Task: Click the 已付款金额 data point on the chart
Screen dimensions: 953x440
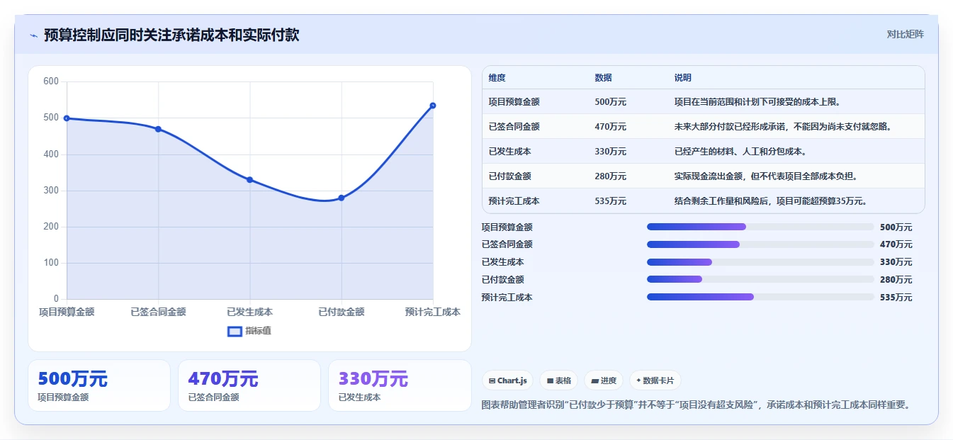Action: tap(342, 198)
